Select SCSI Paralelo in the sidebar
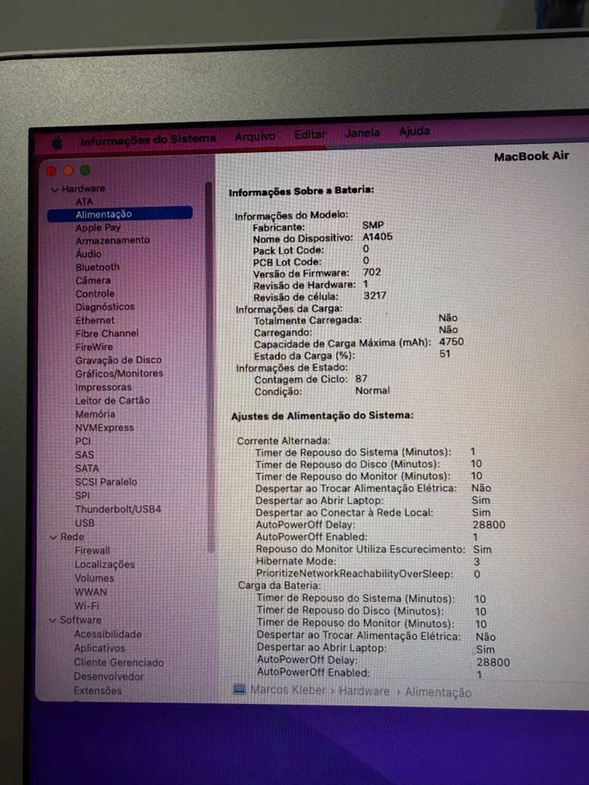This screenshot has width=589, height=785. coord(106,482)
